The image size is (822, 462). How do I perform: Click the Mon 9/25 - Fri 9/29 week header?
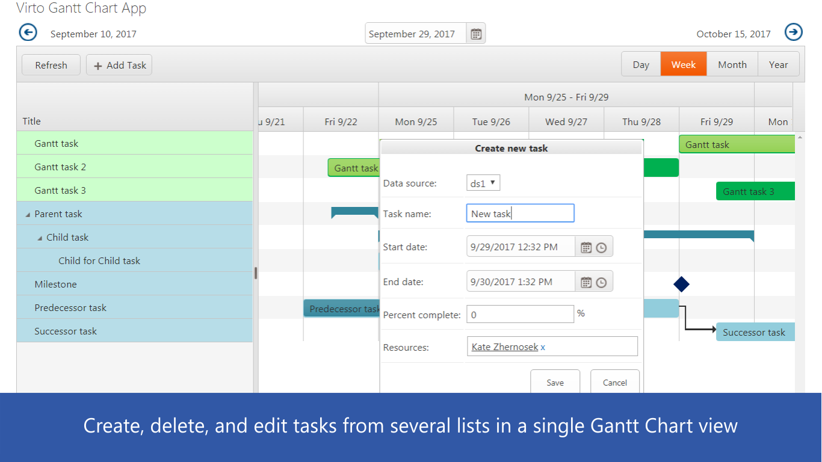coord(566,96)
